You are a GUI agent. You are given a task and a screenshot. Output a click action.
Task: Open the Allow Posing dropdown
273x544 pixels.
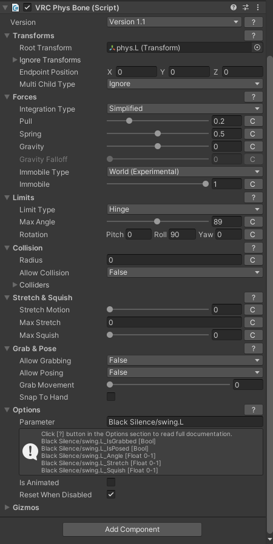[184, 372]
